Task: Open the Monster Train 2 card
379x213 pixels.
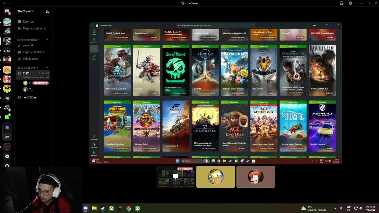Action: (x=147, y=126)
